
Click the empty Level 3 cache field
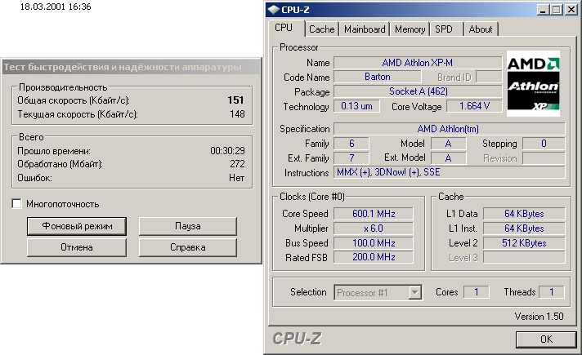point(524,257)
